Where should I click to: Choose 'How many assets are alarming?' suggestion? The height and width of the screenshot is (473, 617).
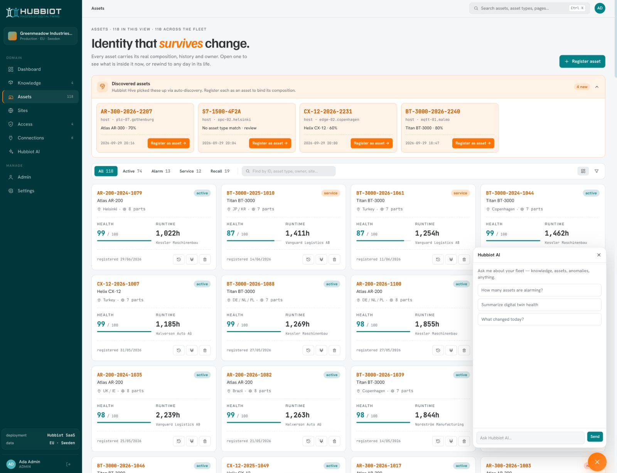(539, 290)
